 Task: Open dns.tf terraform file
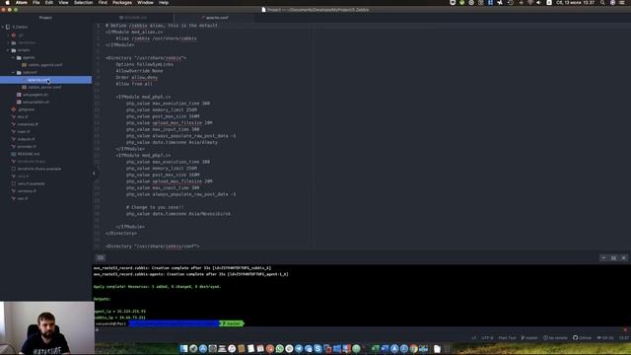pyautogui.click(x=22, y=116)
